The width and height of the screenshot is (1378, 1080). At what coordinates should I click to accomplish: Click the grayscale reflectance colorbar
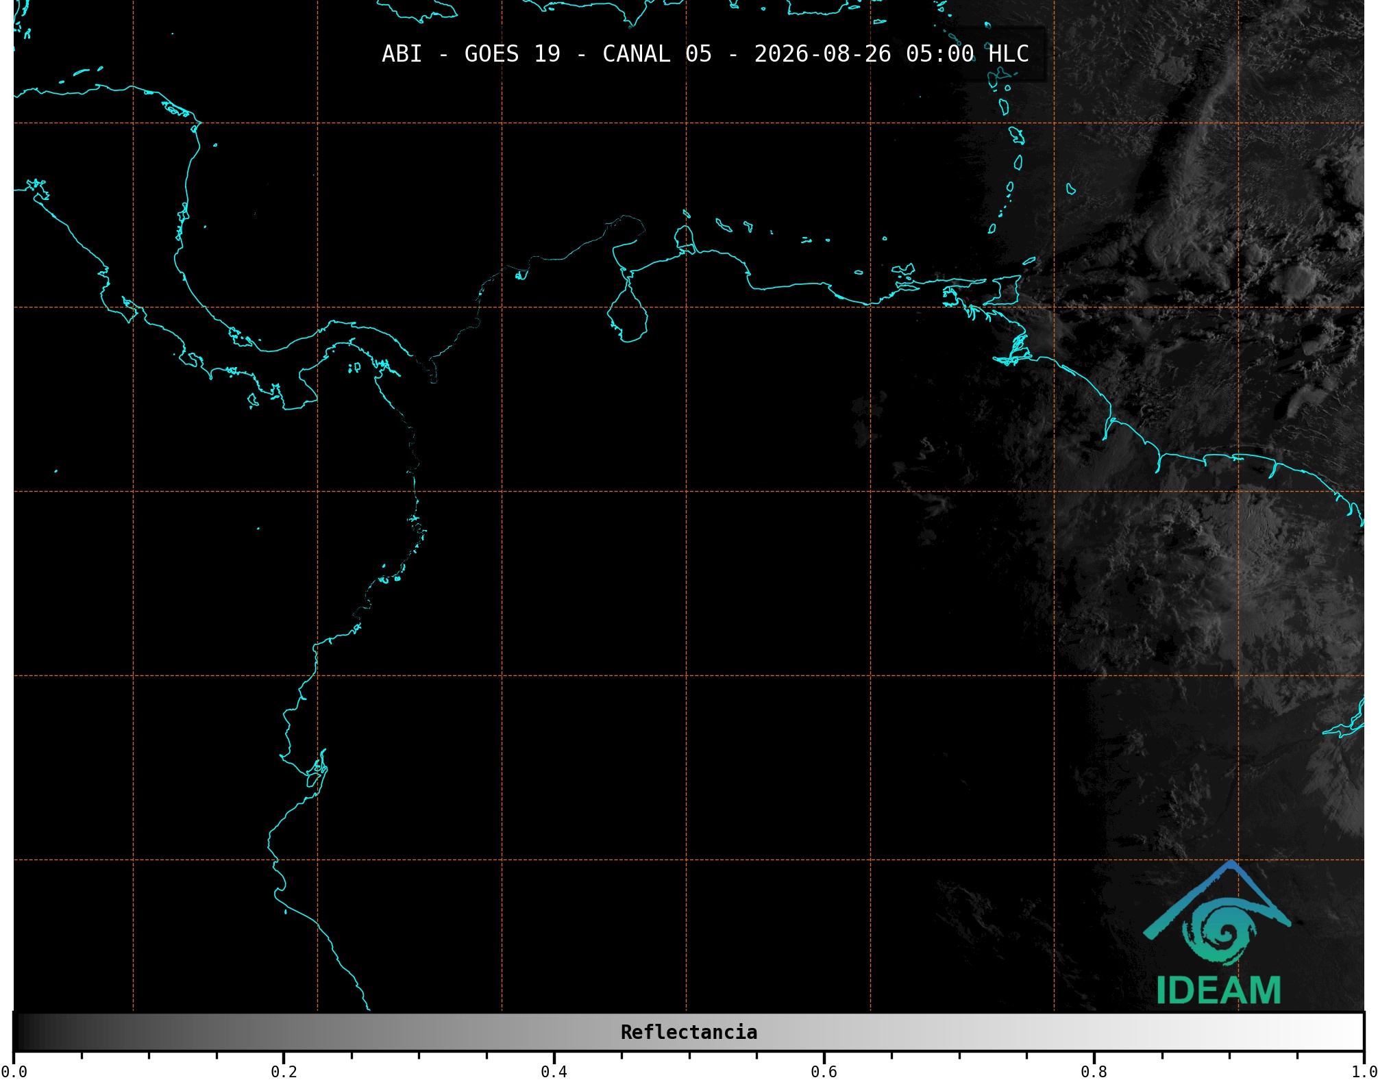pos(689,1031)
